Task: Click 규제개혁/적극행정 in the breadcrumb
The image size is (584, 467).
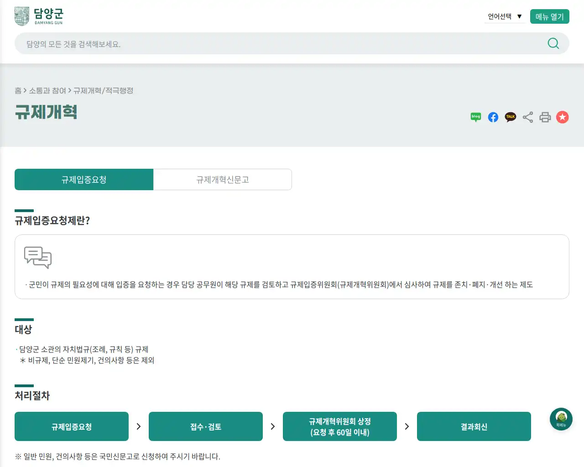Action: (103, 91)
